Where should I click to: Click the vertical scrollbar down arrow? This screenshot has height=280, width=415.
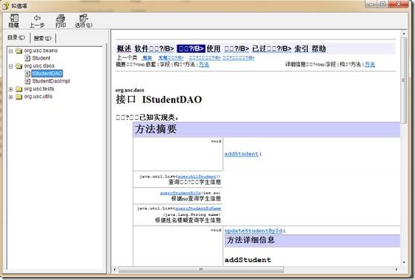[404, 262]
